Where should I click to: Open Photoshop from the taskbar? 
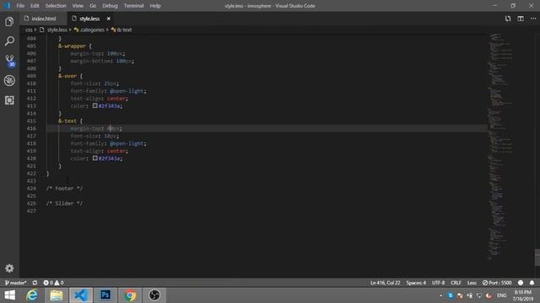click(x=105, y=295)
